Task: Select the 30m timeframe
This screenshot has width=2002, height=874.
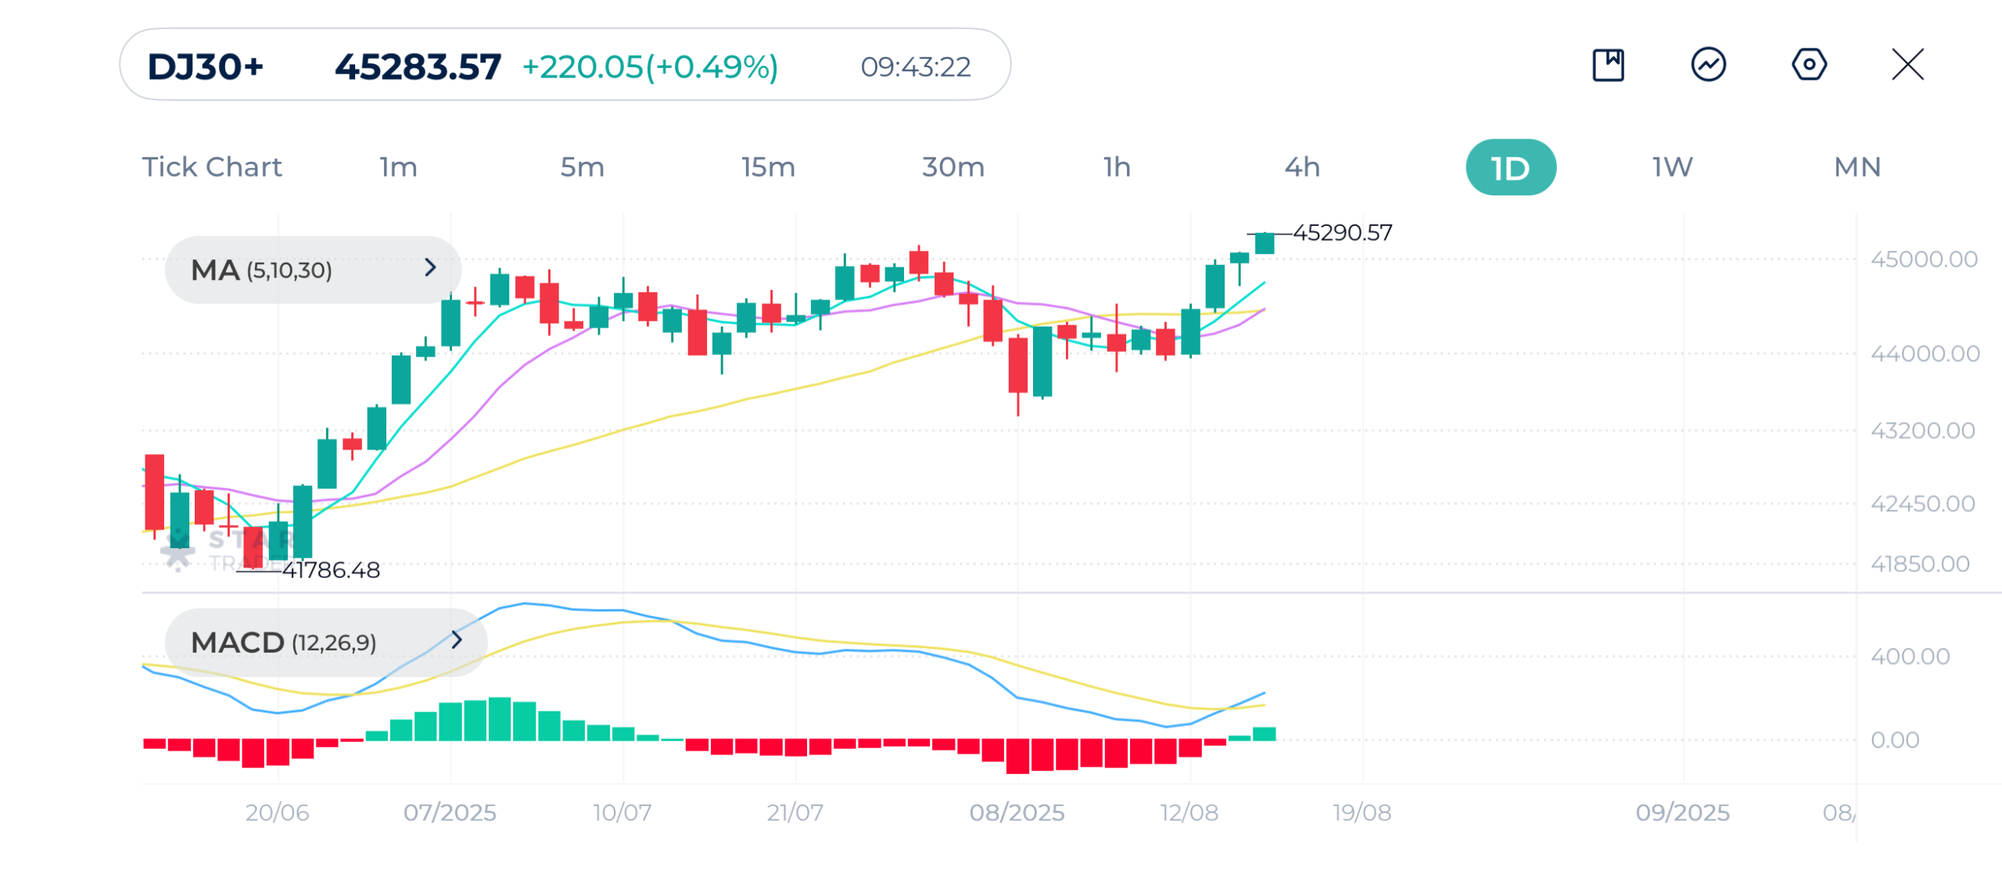Action: [x=953, y=167]
